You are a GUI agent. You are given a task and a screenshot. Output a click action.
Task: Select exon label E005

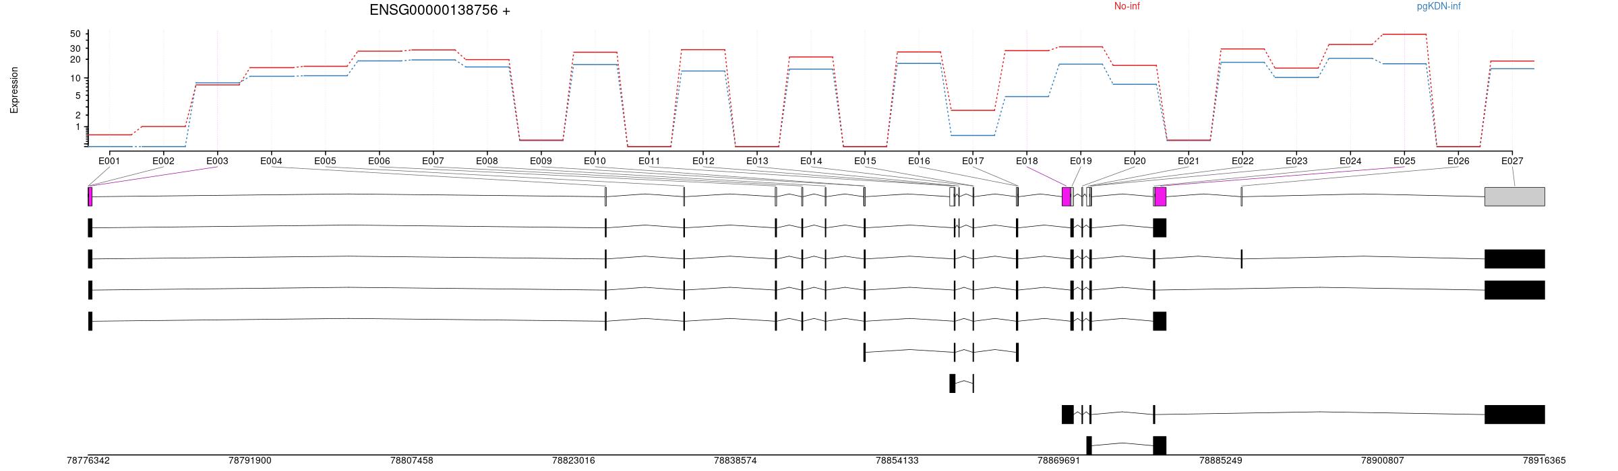pyautogui.click(x=325, y=161)
